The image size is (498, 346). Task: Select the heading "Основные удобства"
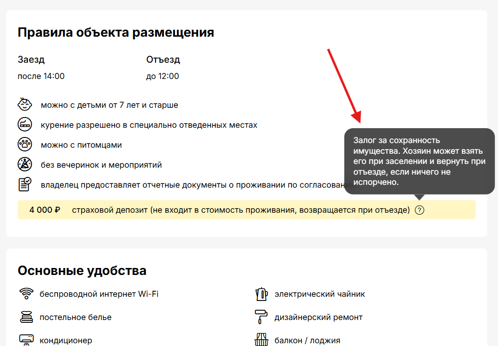coord(82,271)
